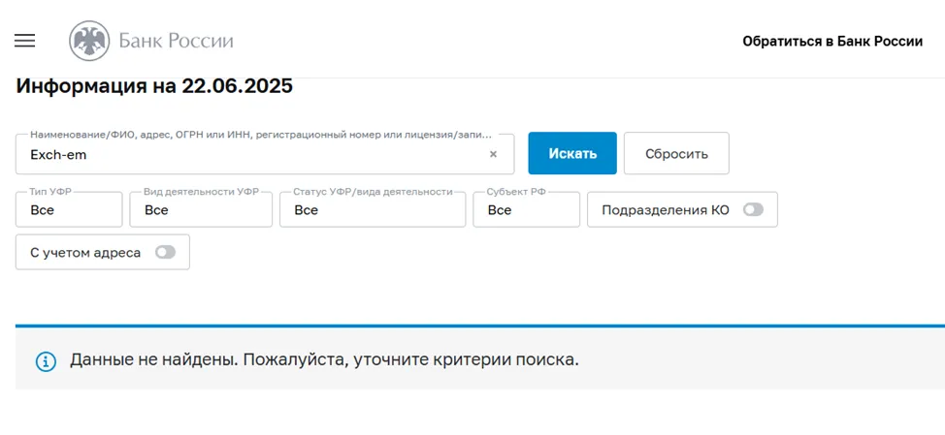Click the Банк России wordmark
Screen dimensions: 945x435
pyautogui.click(x=176, y=41)
